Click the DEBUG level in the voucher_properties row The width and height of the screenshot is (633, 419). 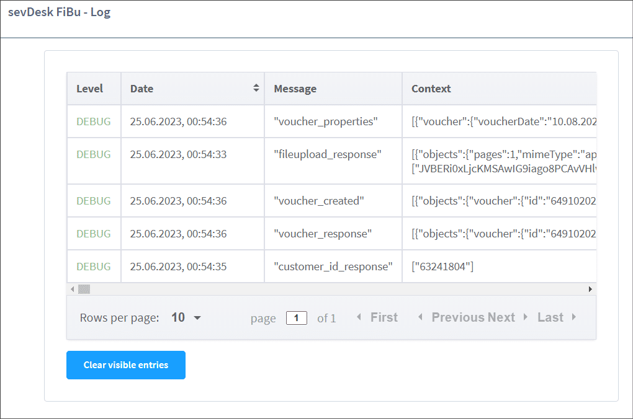click(94, 121)
